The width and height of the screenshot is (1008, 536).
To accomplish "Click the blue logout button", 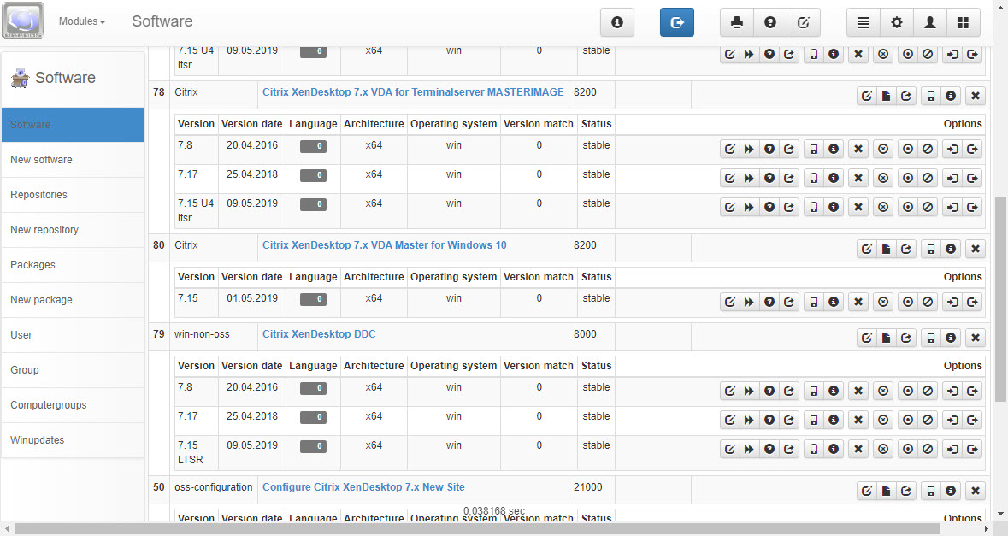I will coord(677,22).
